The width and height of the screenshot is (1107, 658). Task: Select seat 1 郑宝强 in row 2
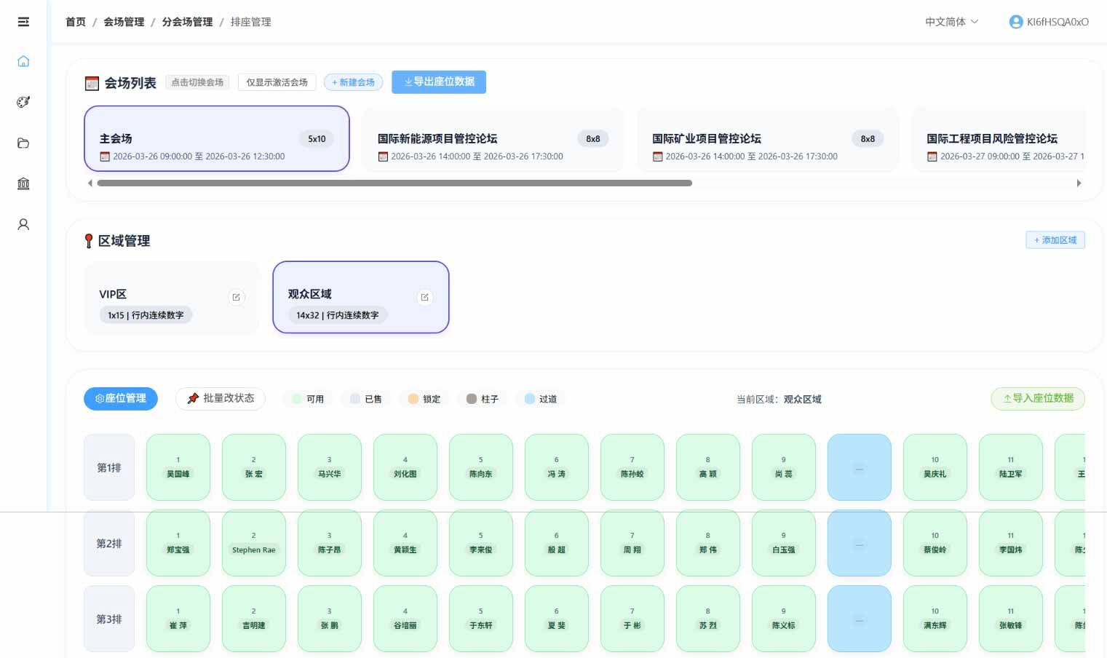(178, 543)
